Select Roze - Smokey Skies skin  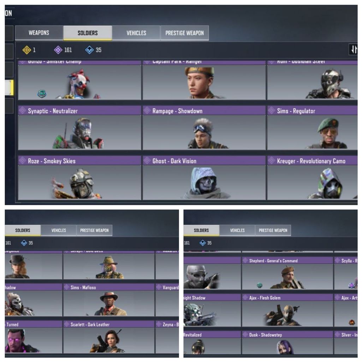click(79, 178)
